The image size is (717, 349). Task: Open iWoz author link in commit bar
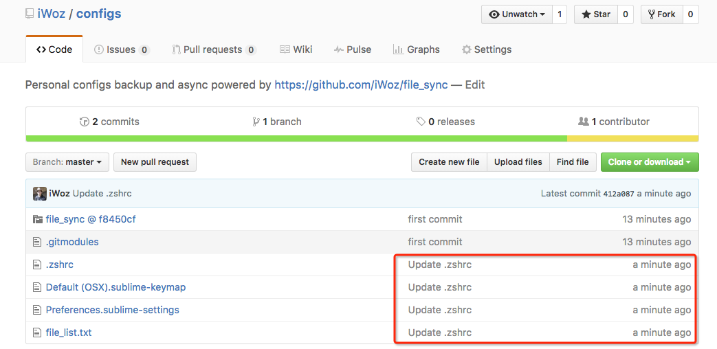(x=59, y=194)
